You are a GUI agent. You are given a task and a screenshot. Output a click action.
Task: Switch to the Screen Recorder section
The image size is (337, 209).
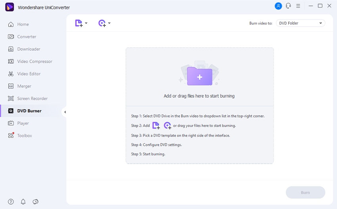[x=32, y=98]
